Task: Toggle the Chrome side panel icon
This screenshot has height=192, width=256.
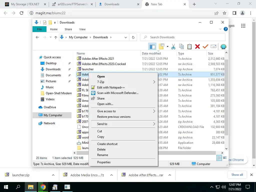Action: [234, 13]
